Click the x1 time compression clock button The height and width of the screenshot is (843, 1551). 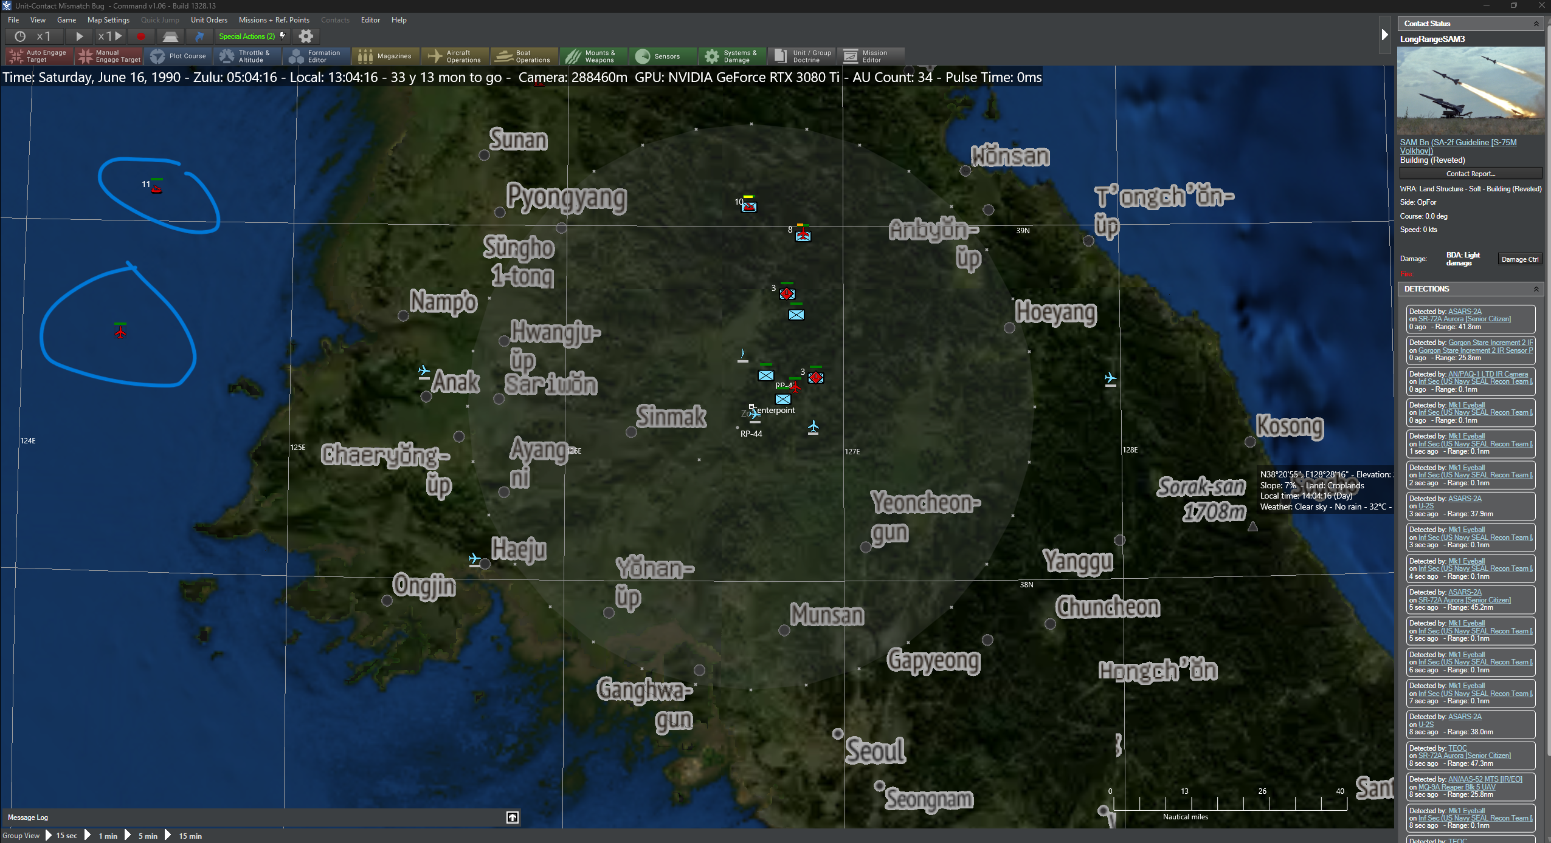point(33,36)
